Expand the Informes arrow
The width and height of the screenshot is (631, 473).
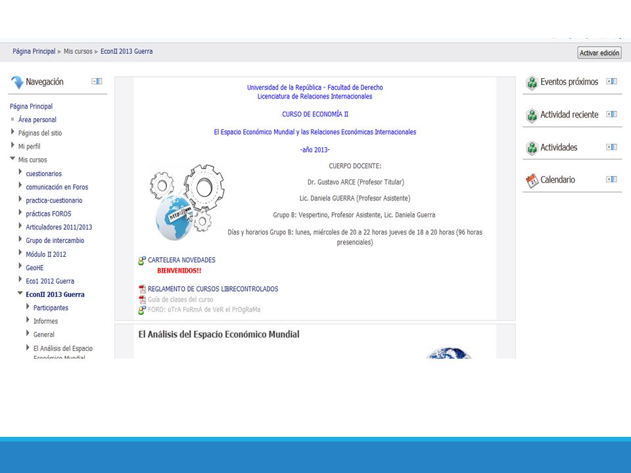click(28, 320)
